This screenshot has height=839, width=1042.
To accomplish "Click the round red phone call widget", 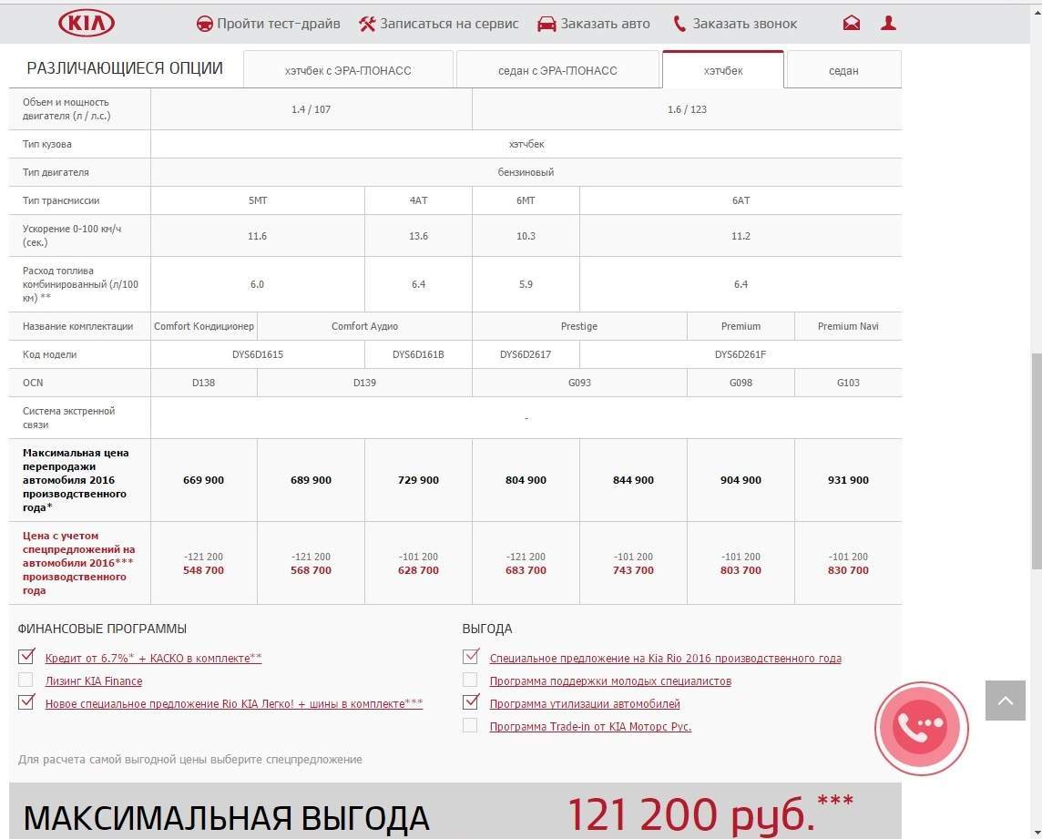I will tap(921, 728).
